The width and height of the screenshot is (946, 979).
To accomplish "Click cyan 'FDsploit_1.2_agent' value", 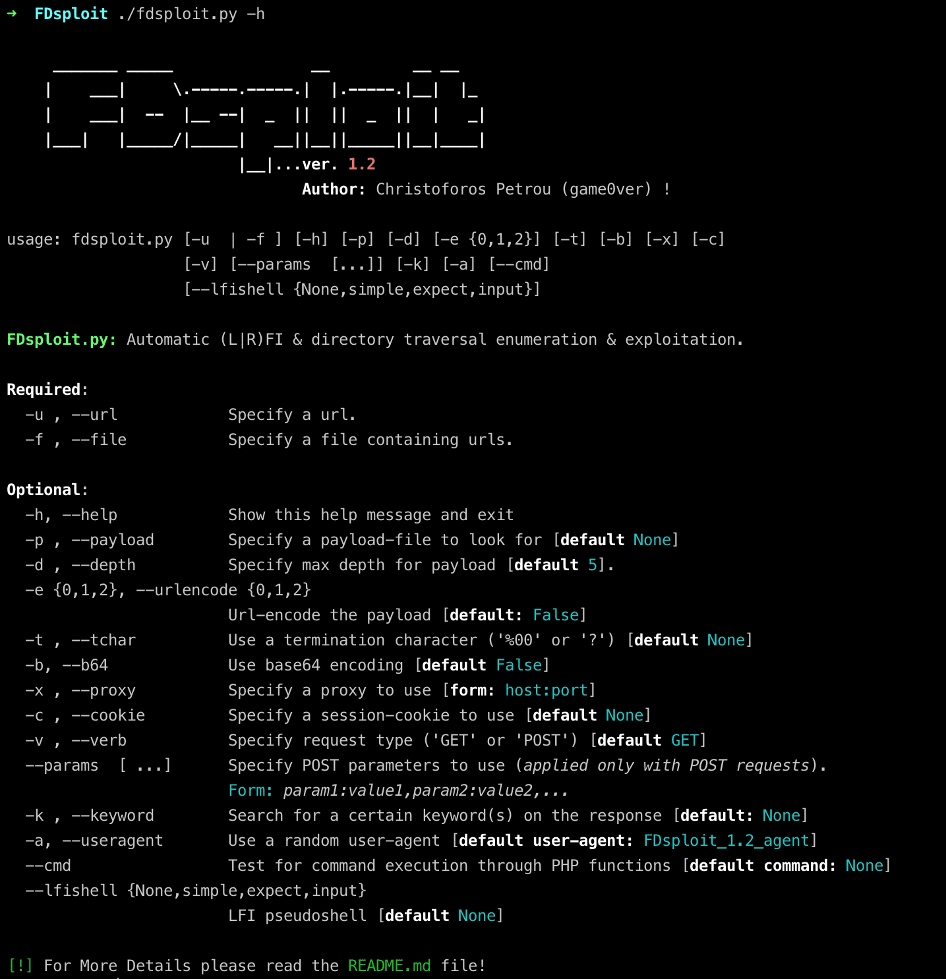I will pyautogui.click(x=726, y=841).
